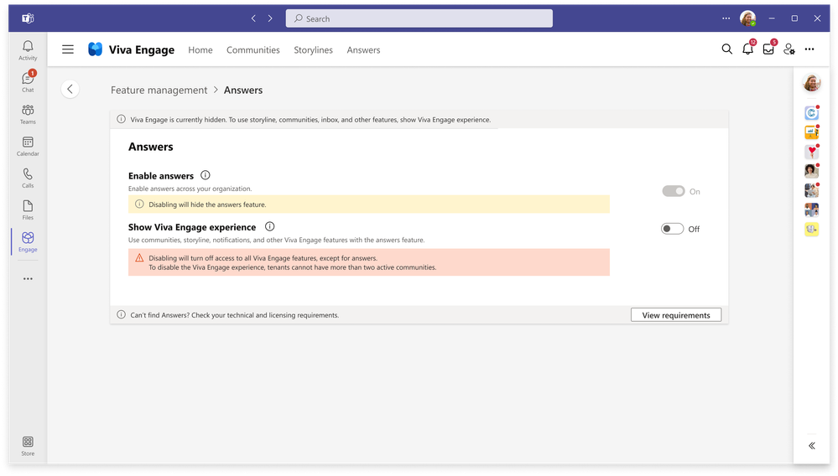838x476 pixels.
Task: Show info tooltip for Show Viva Engage experience
Action: pyautogui.click(x=270, y=226)
